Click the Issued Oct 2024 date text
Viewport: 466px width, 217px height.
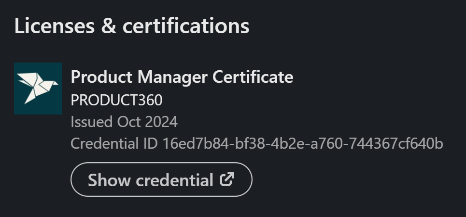tap(124, 122)
